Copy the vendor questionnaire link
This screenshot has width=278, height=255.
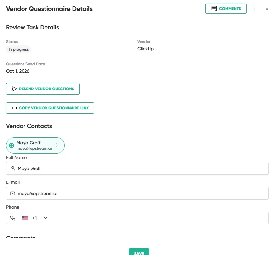pyautogui.click(x=50, y=108)
